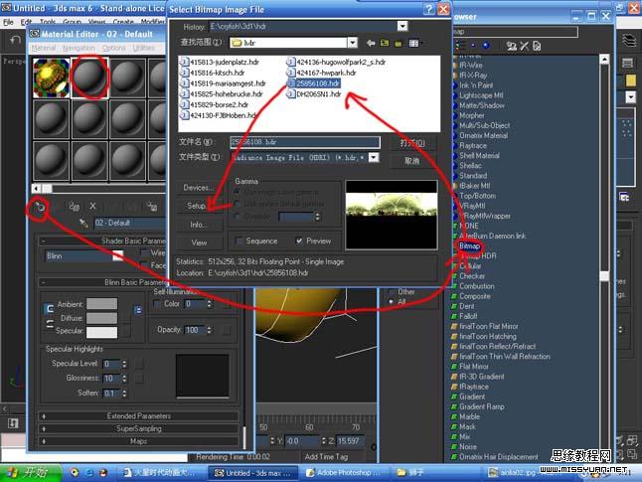Viewport: 642px width, 482px height.
Task: Click View List icon in Material Browser toolbar
Action: pos(462,46)
